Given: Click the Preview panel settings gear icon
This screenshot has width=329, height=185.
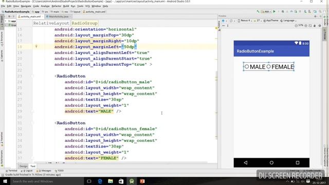Looking at the screenshot, I should [x=315, y=16].
